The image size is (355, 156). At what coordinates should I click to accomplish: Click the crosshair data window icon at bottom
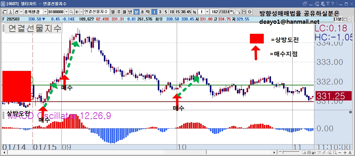coord(304,152)
